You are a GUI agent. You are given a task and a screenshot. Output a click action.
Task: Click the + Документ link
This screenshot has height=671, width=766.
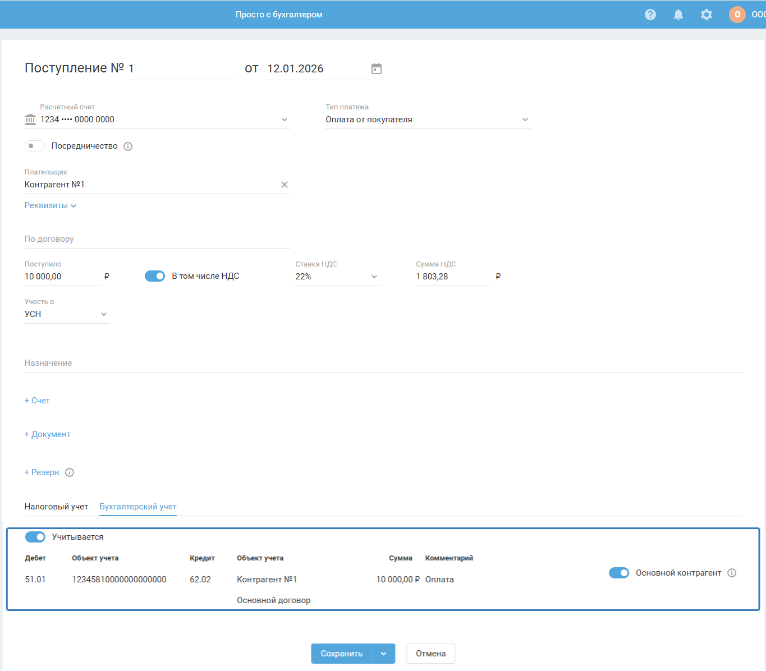tap(48, 434)
